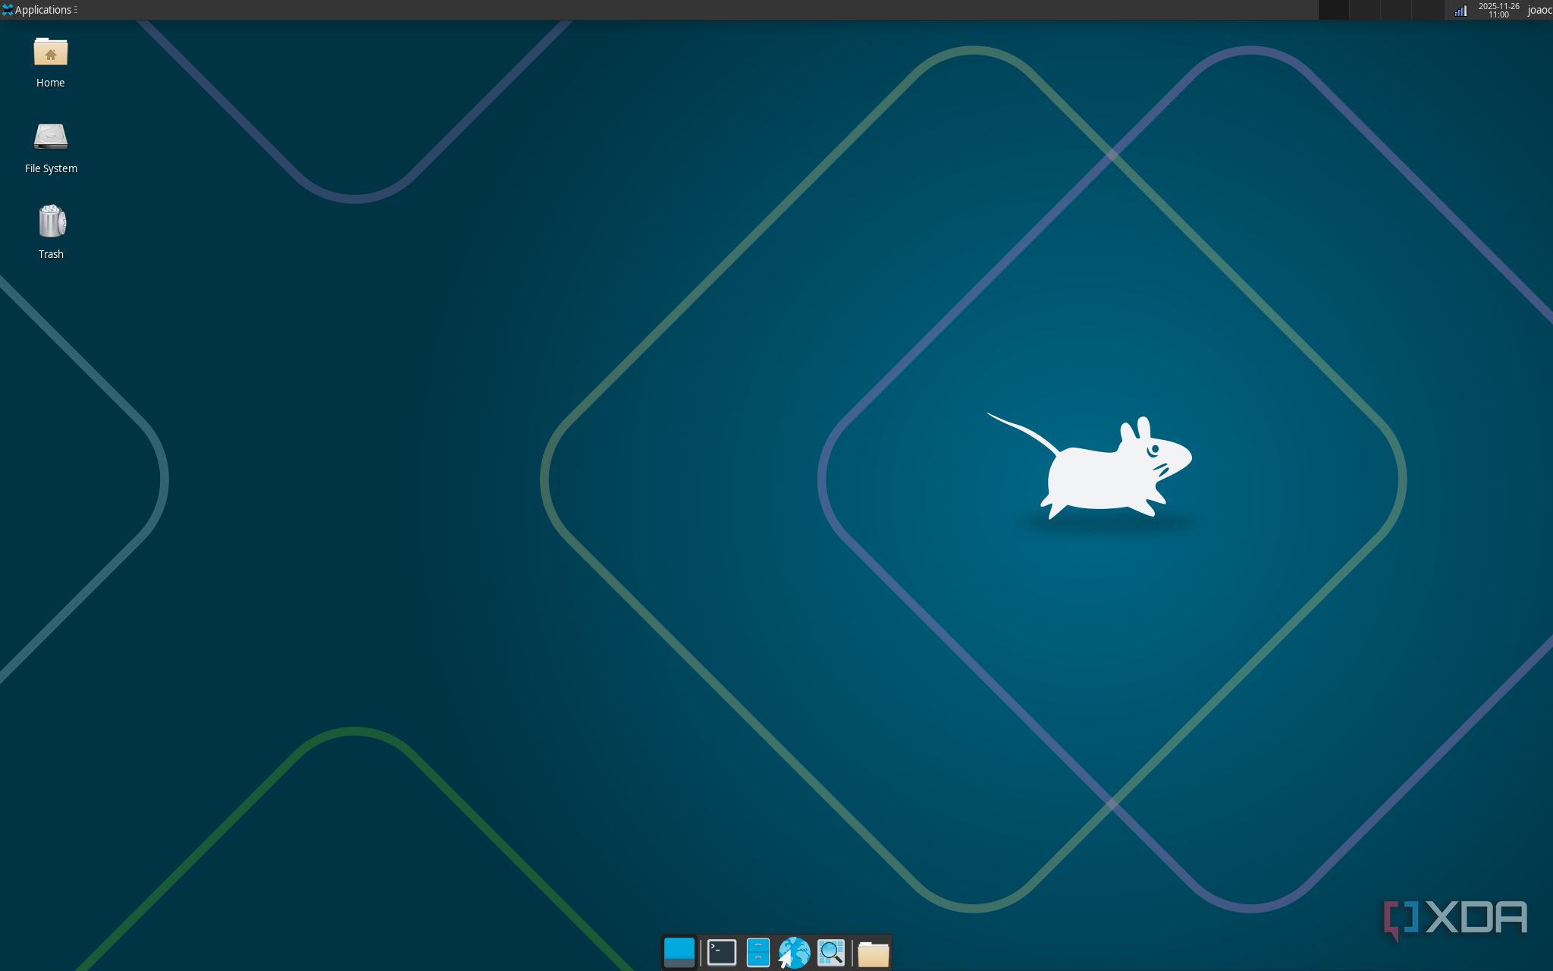This screenshot has height=971, width=1553.
Task: Switch to the fourth workspace
Action: tap(1426, 10)
